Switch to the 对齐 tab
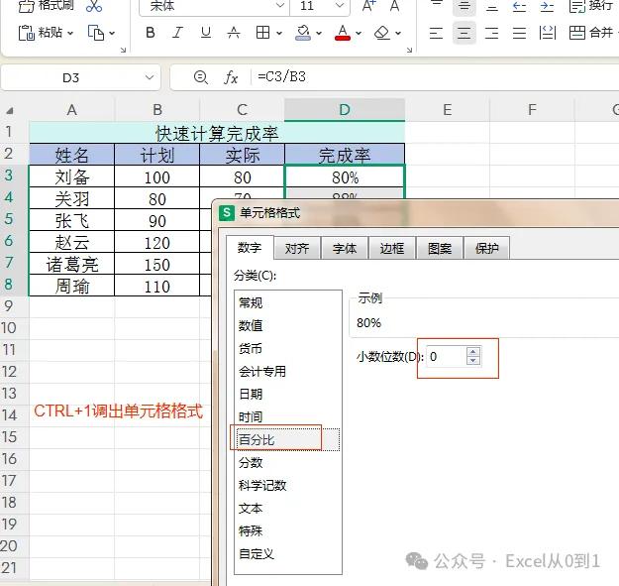 coord(297,248)
